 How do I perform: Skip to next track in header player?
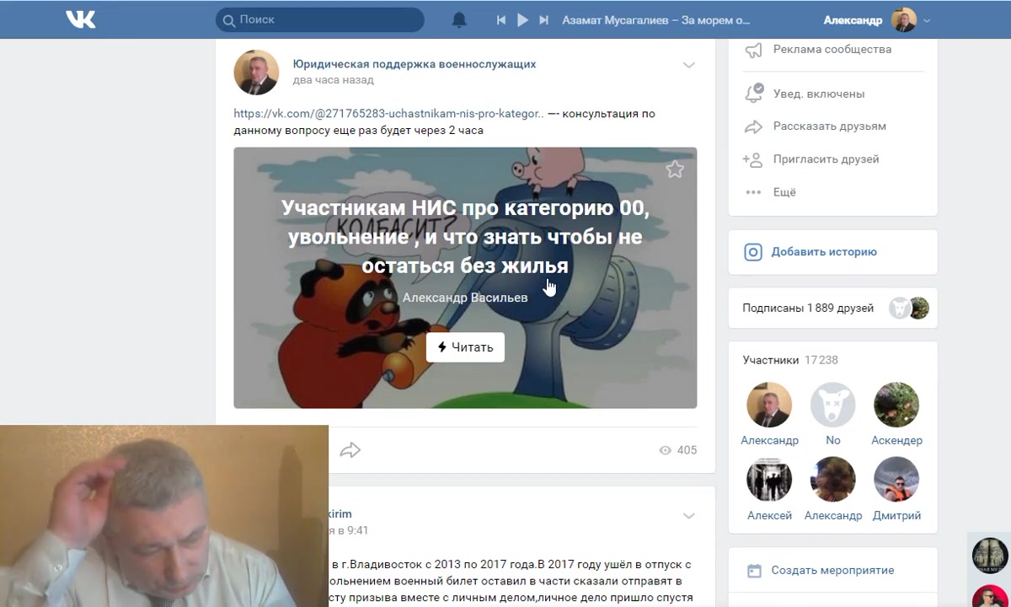click(x=543, y=19)
